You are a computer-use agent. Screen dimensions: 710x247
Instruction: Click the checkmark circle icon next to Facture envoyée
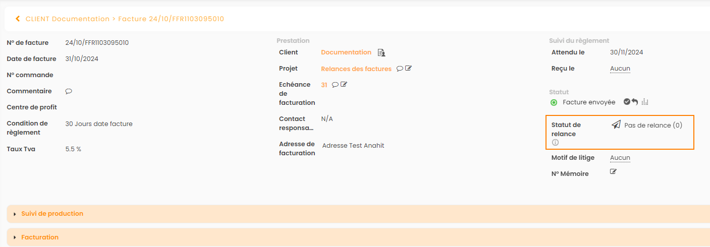click(627, 102)
